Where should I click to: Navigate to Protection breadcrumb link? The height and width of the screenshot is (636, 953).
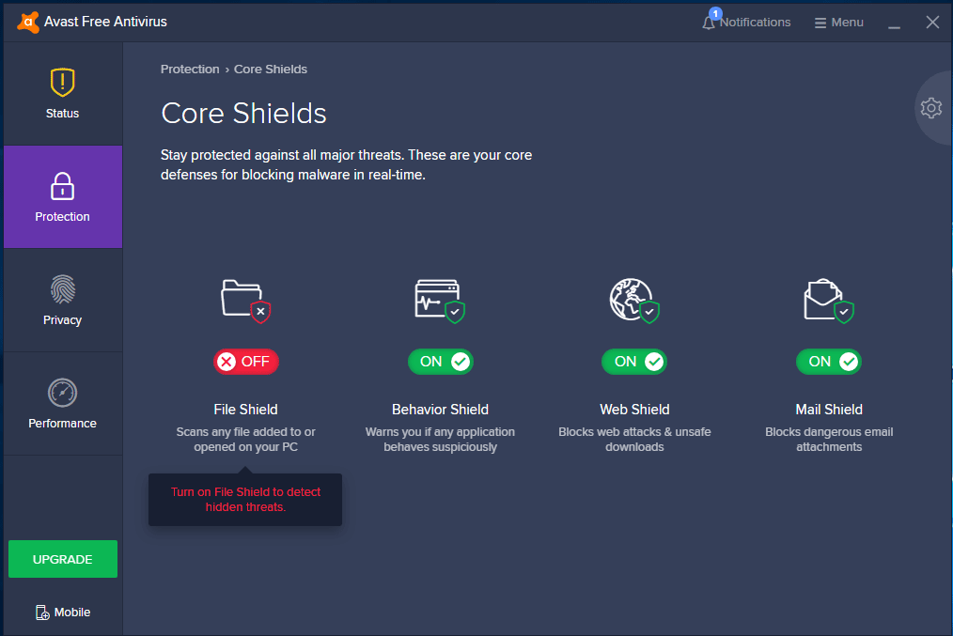coord(190,70)
